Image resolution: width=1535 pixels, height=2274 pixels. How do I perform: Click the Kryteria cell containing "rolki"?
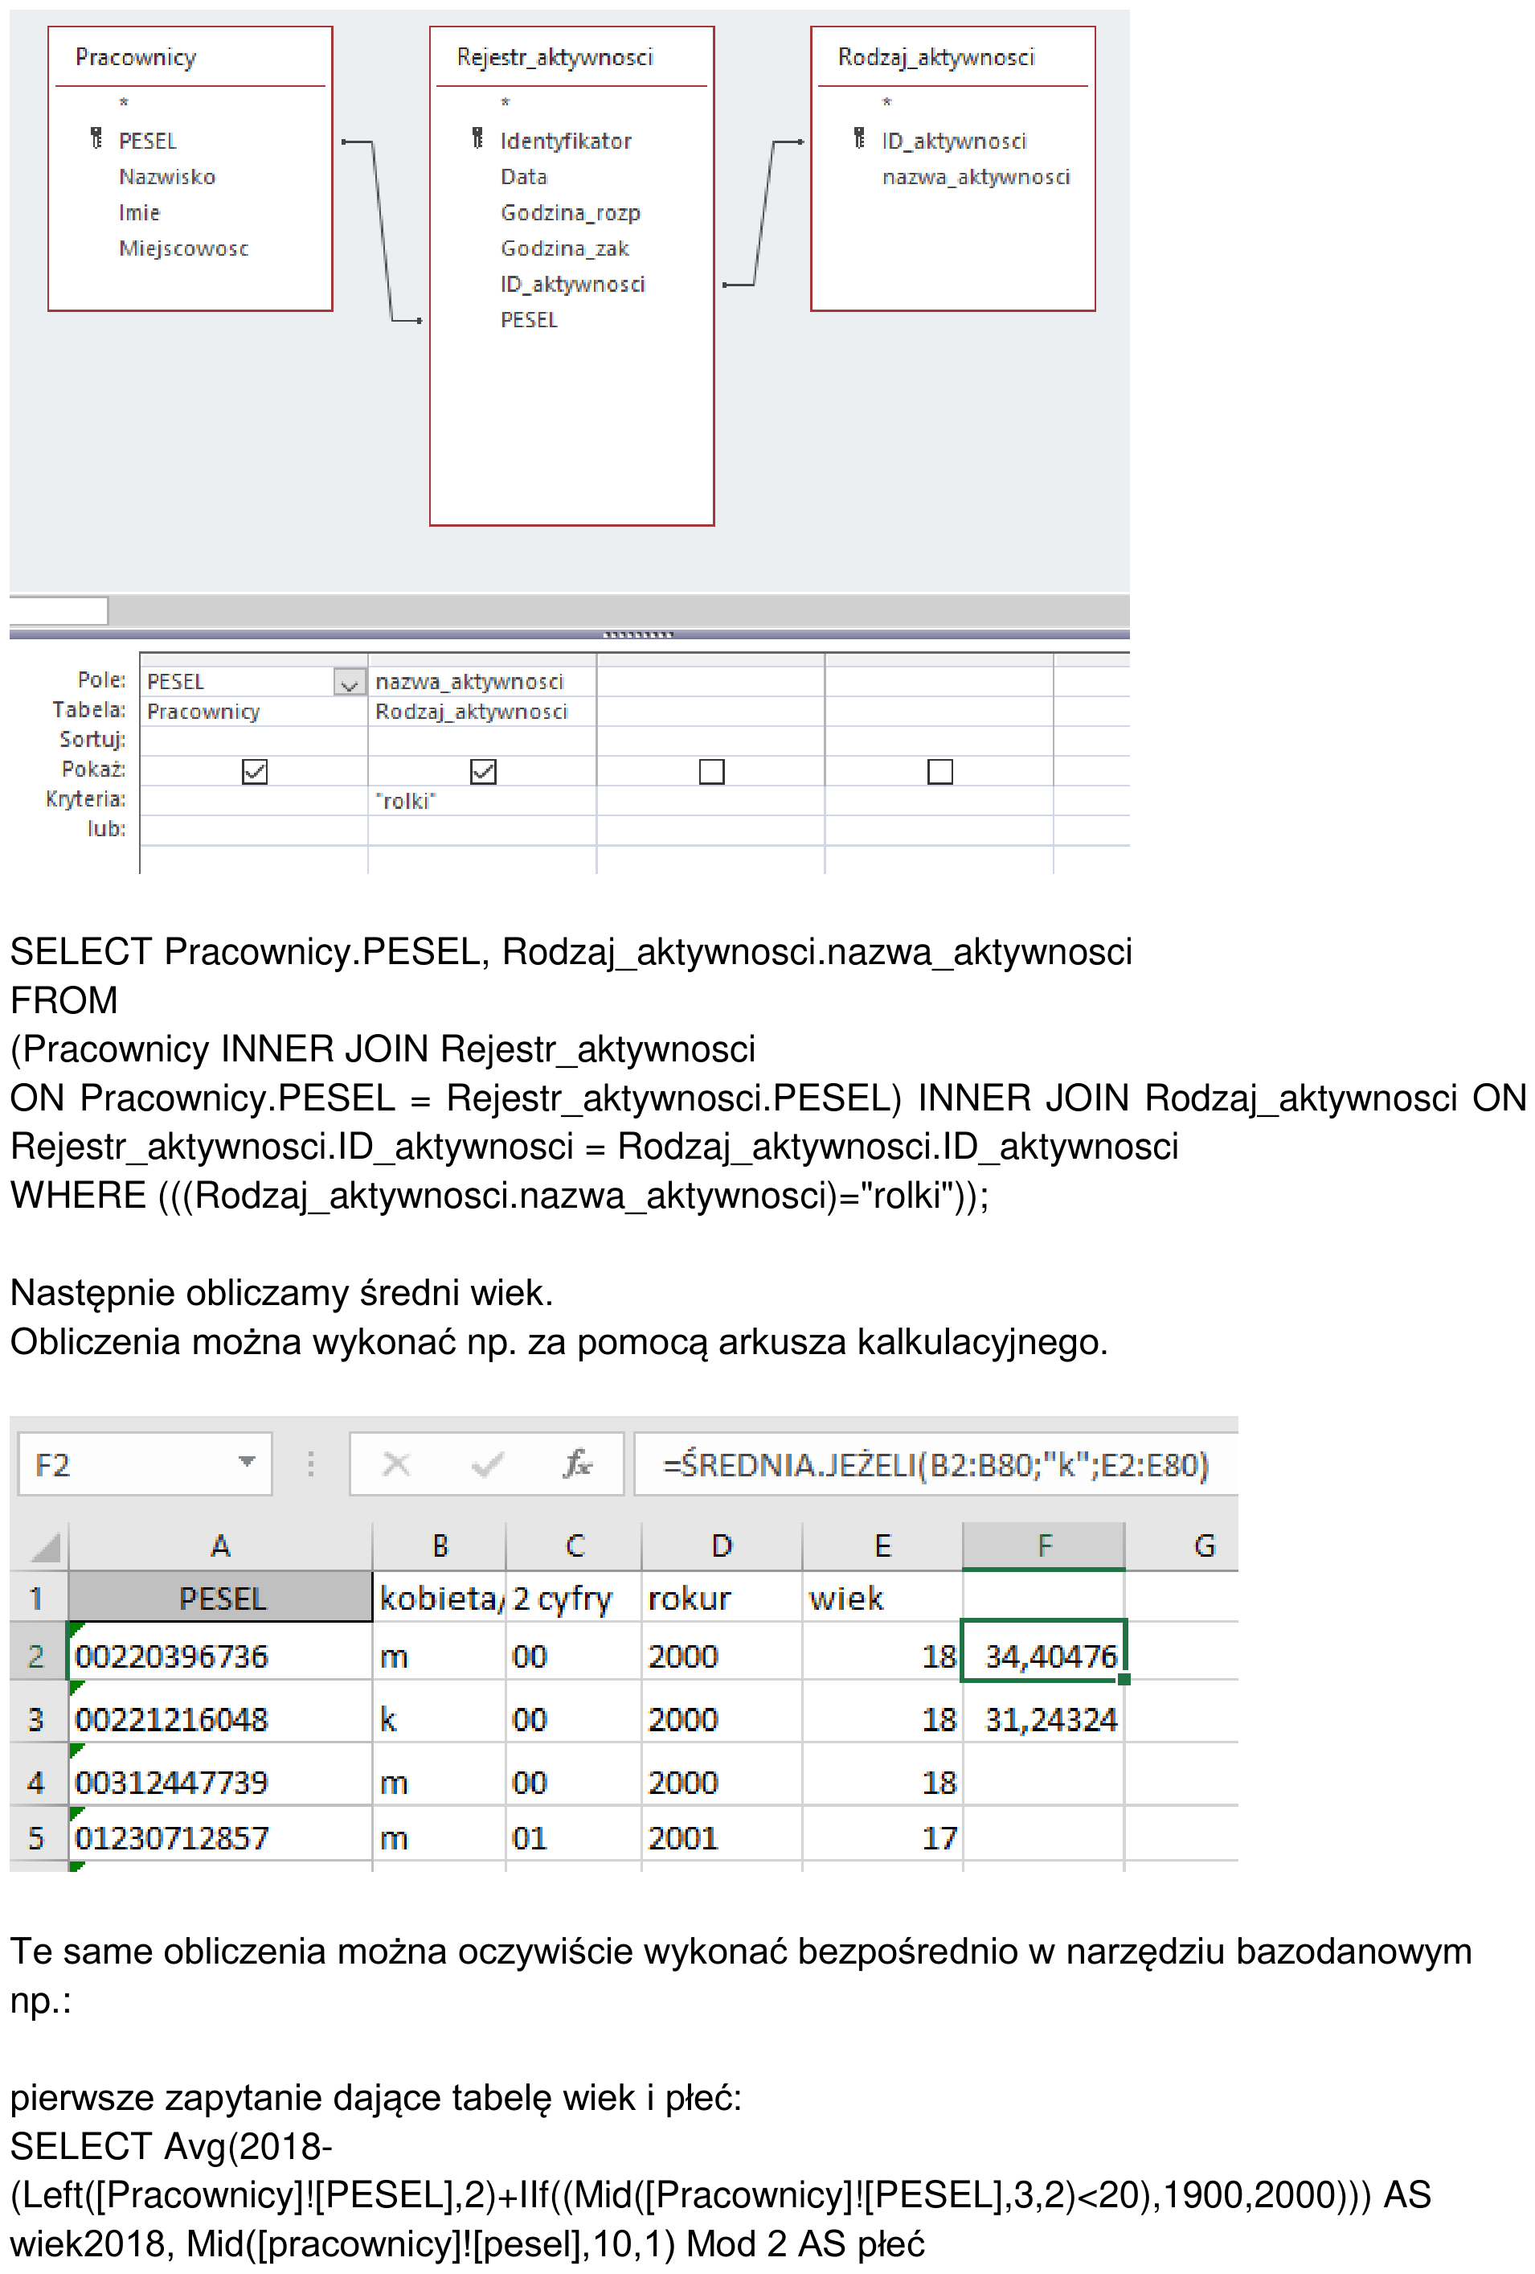482,800
